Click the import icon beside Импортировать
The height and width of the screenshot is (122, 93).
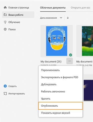pyautogui.click(x=5, y=94)
